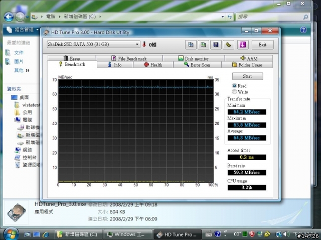
Task: Click the Start benchmark button
Action: tap(247, 76)
